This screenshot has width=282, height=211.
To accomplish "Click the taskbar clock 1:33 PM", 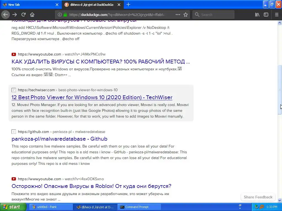I will (x=272, y=207).
